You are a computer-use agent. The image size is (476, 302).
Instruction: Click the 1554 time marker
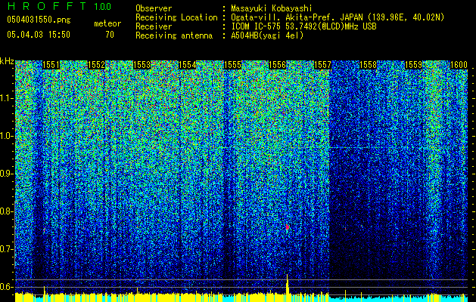(x=188, y=65)
